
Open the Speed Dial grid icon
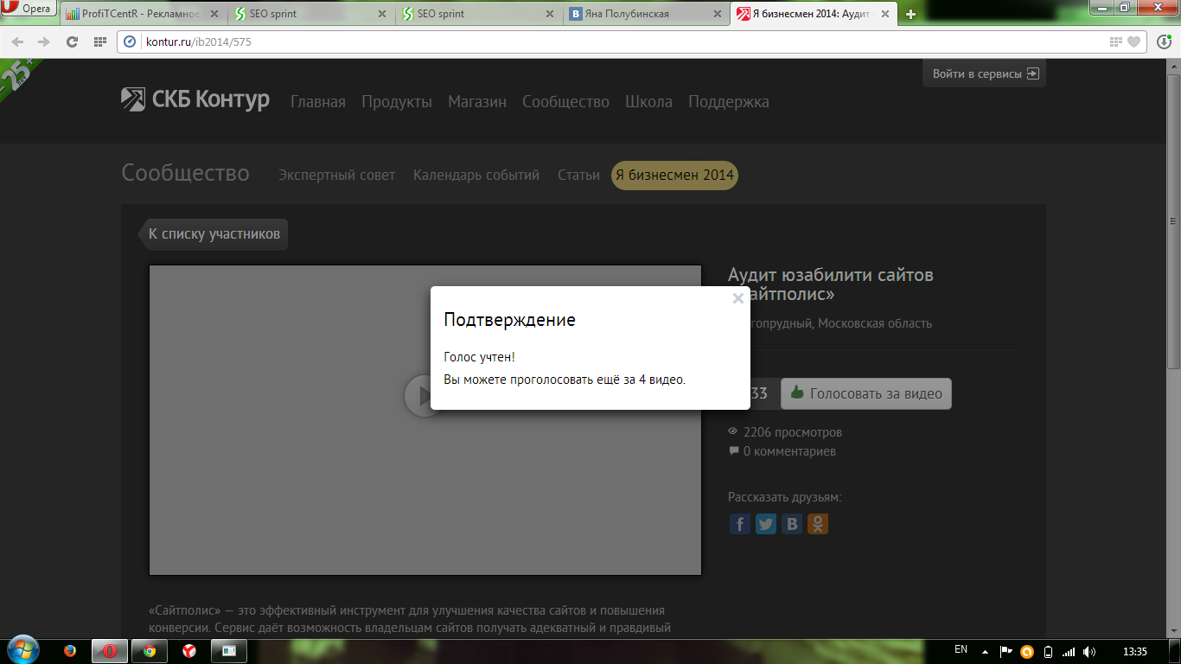100,41
